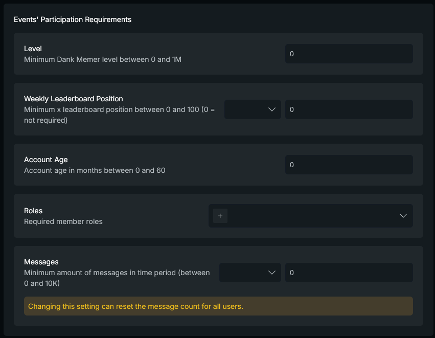Expand the Roles selection dropdown
This screenshot has height=338, width=435.
(x=311, y=216)
